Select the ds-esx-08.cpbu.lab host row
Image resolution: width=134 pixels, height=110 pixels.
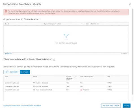point(66,86)
